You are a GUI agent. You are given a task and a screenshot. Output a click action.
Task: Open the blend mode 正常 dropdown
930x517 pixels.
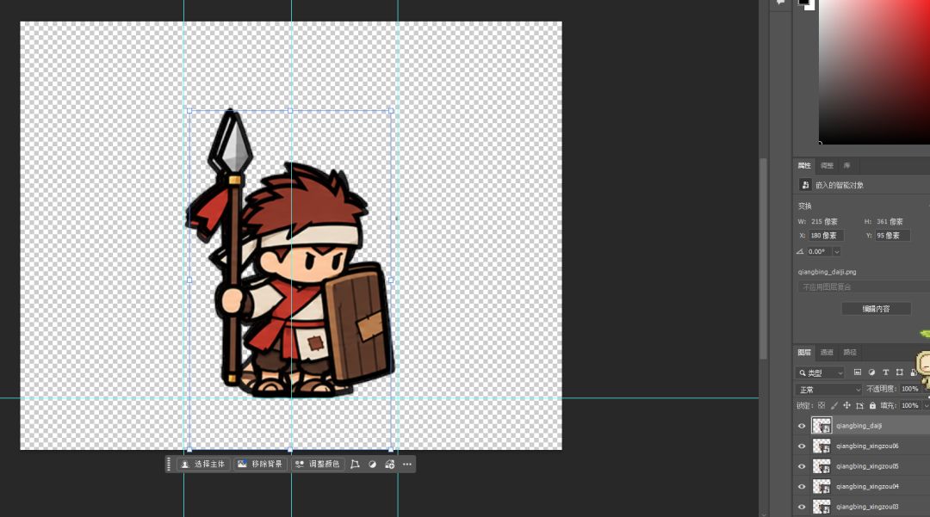coord(828,389)
